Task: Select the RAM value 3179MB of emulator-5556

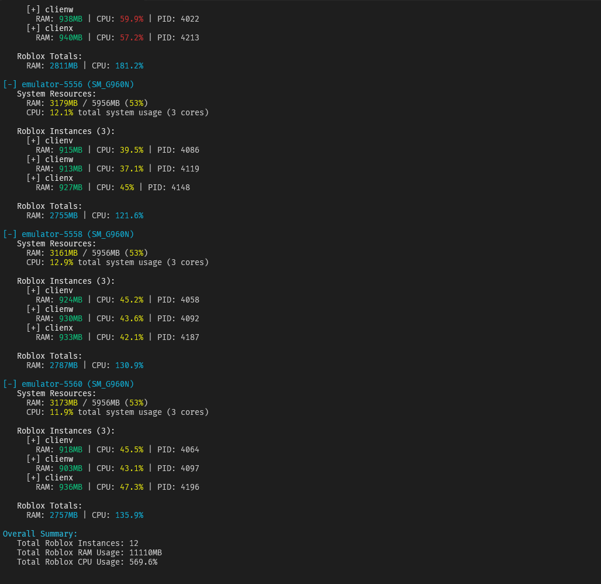Action: point(63,103)
